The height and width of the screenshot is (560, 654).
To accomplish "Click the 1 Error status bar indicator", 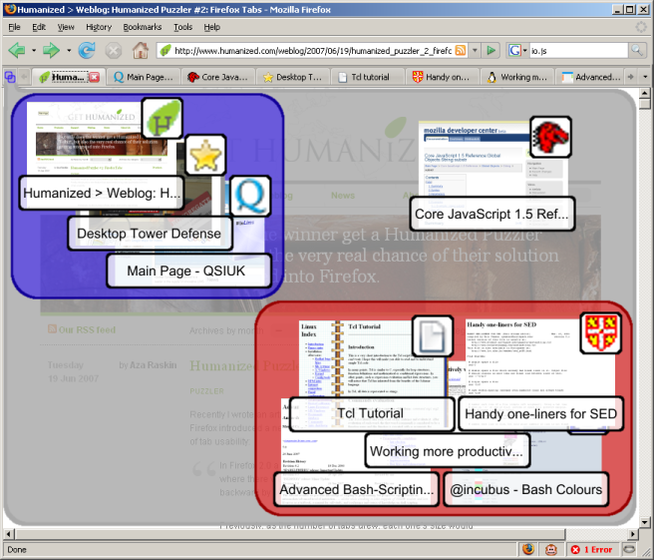I will (x=591, y=550).
